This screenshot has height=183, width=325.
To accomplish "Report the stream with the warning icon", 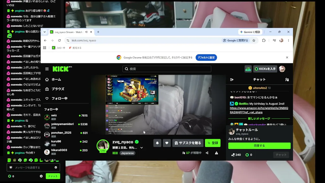I will pyautogui.click(x=216, y=153).
